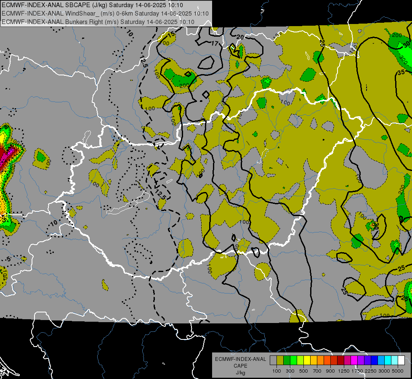Screen dimensions: 412x379
Task: Click the ECMWF-INDEX-ANAL legend title
Action: point(241,359)
